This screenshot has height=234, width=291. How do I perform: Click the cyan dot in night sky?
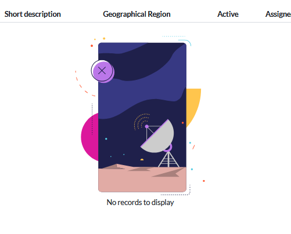point(106,139)
